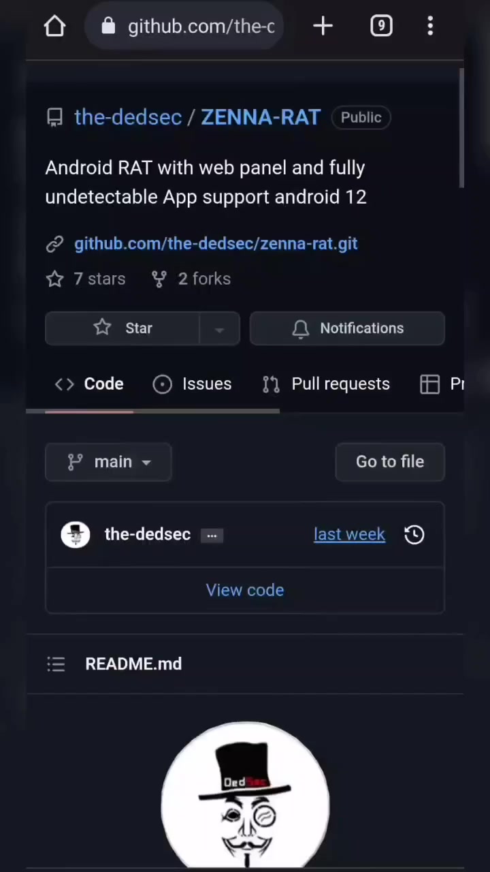Open the main branch selector dropdown
The height and width of the screenshot is (872, 490).
108,462
